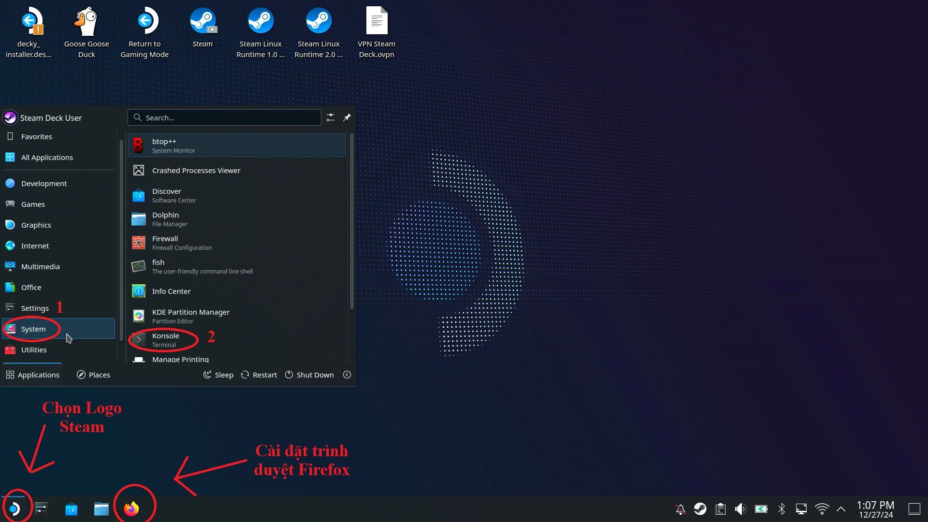Open the clipboard tray icon

pos(720,509)
